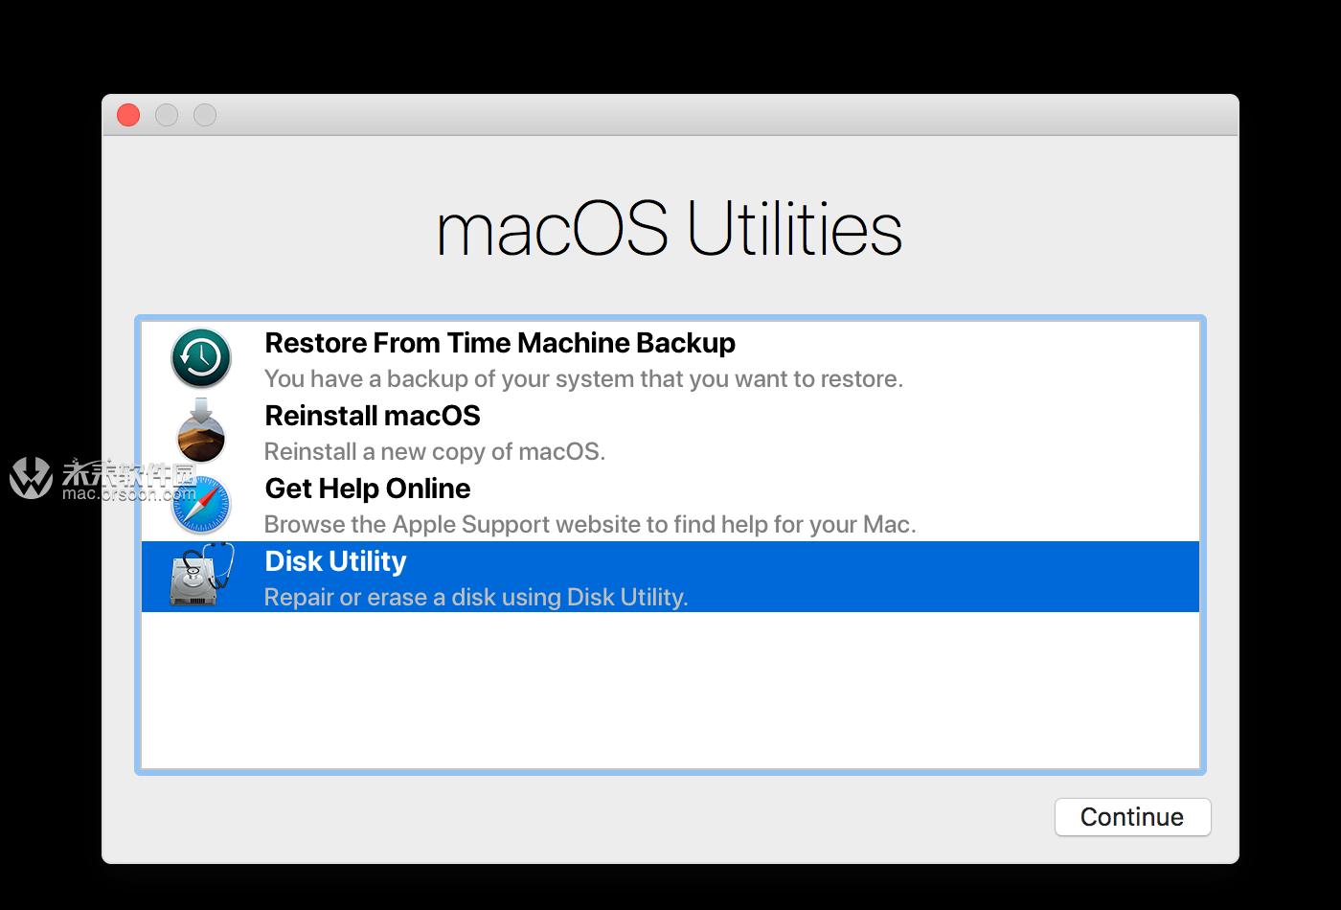
Task: Select the Reinstall macOS title
Action: (373, 416)
